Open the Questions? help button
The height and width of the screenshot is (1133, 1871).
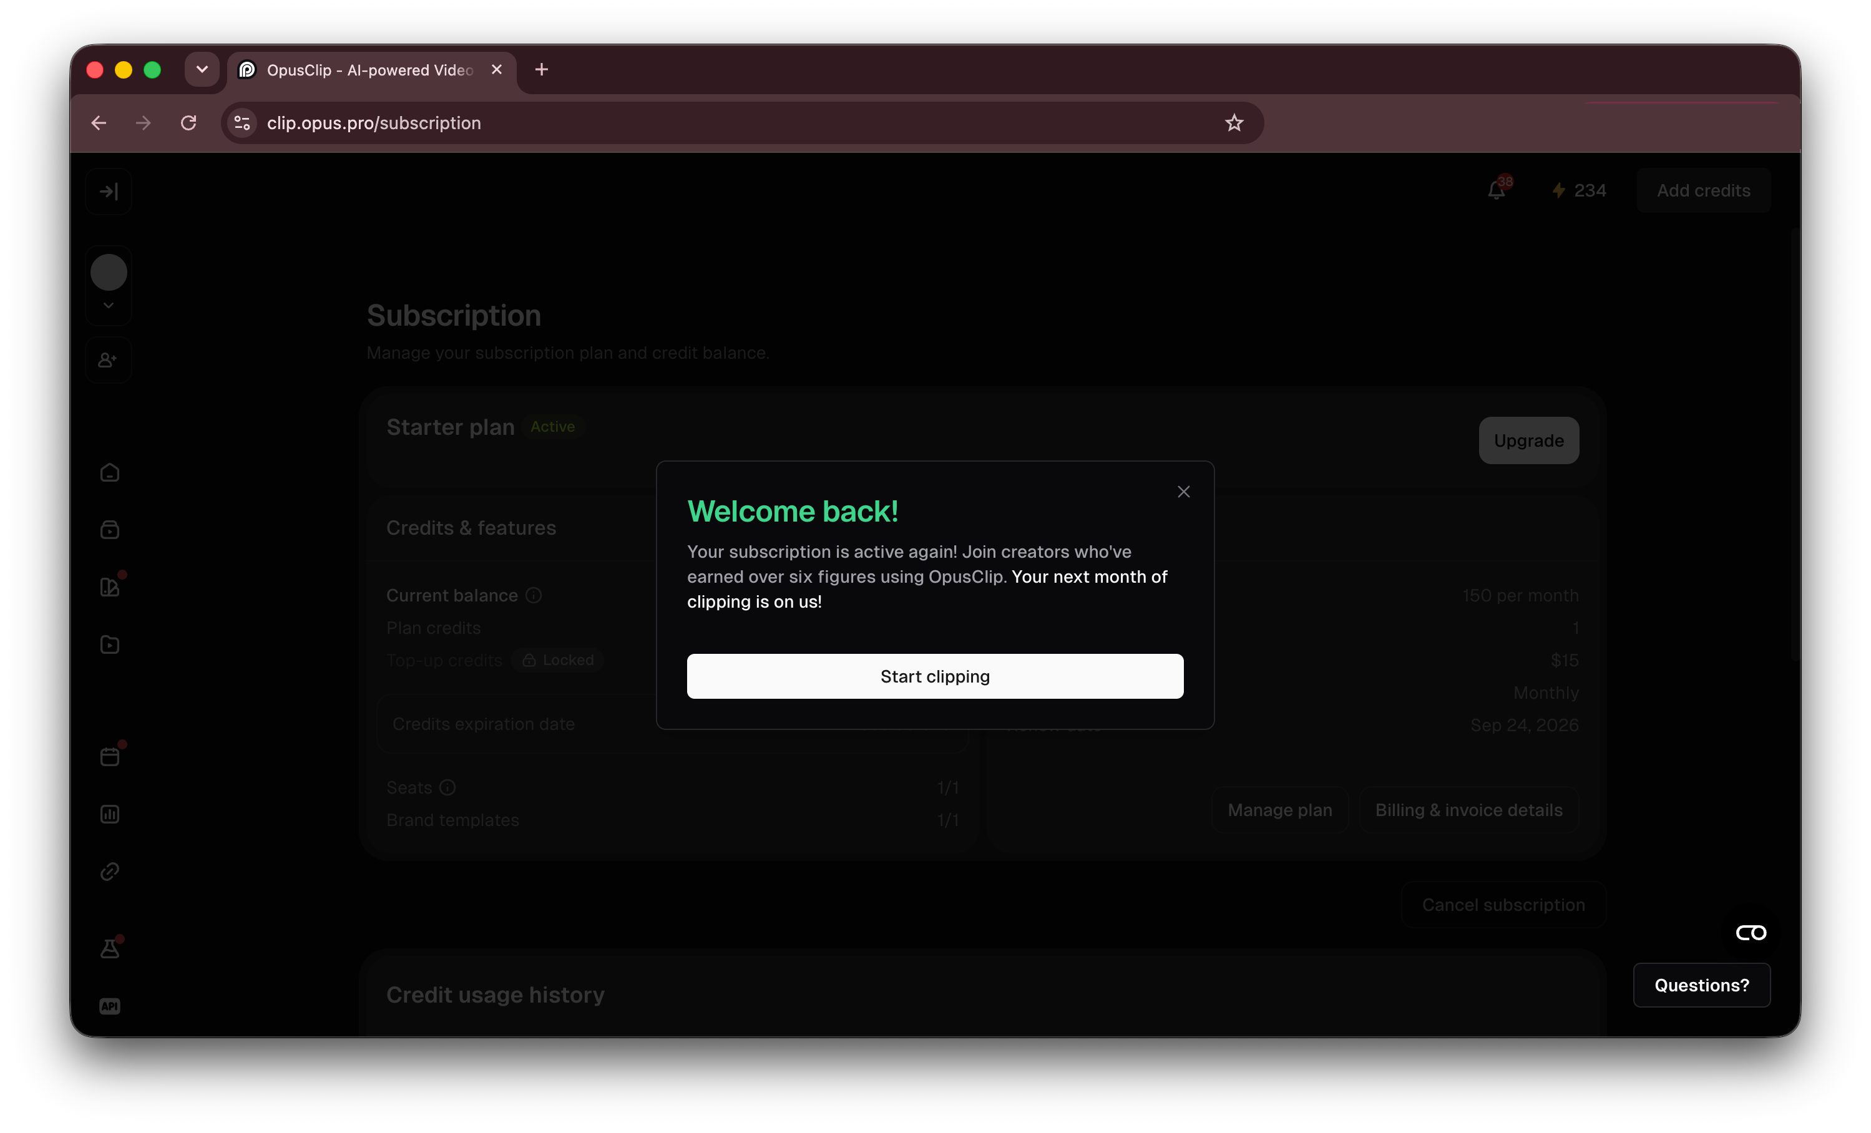(x=1701, y=985)
